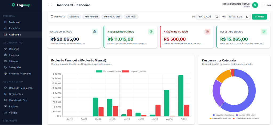The width and height of the screenshot is (273, 125).
Task: Click the Categorias tag icon
Action: 5,67
